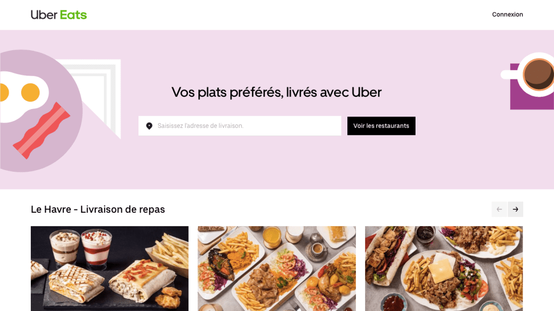The width and height of the screenshot is (554, 311).
Task: Click the milkshake glasses in first photo
Action: (81, 247)
